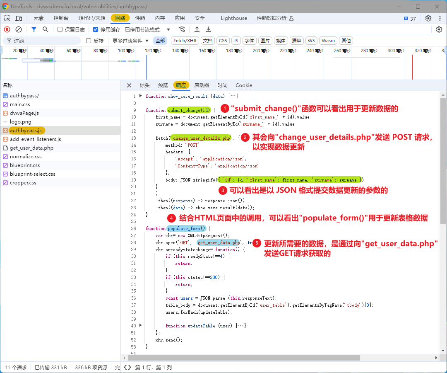Screen dimensions: 447x373
Task: Toggle the network filter funnel icon
Action: [x=34, y=29]
